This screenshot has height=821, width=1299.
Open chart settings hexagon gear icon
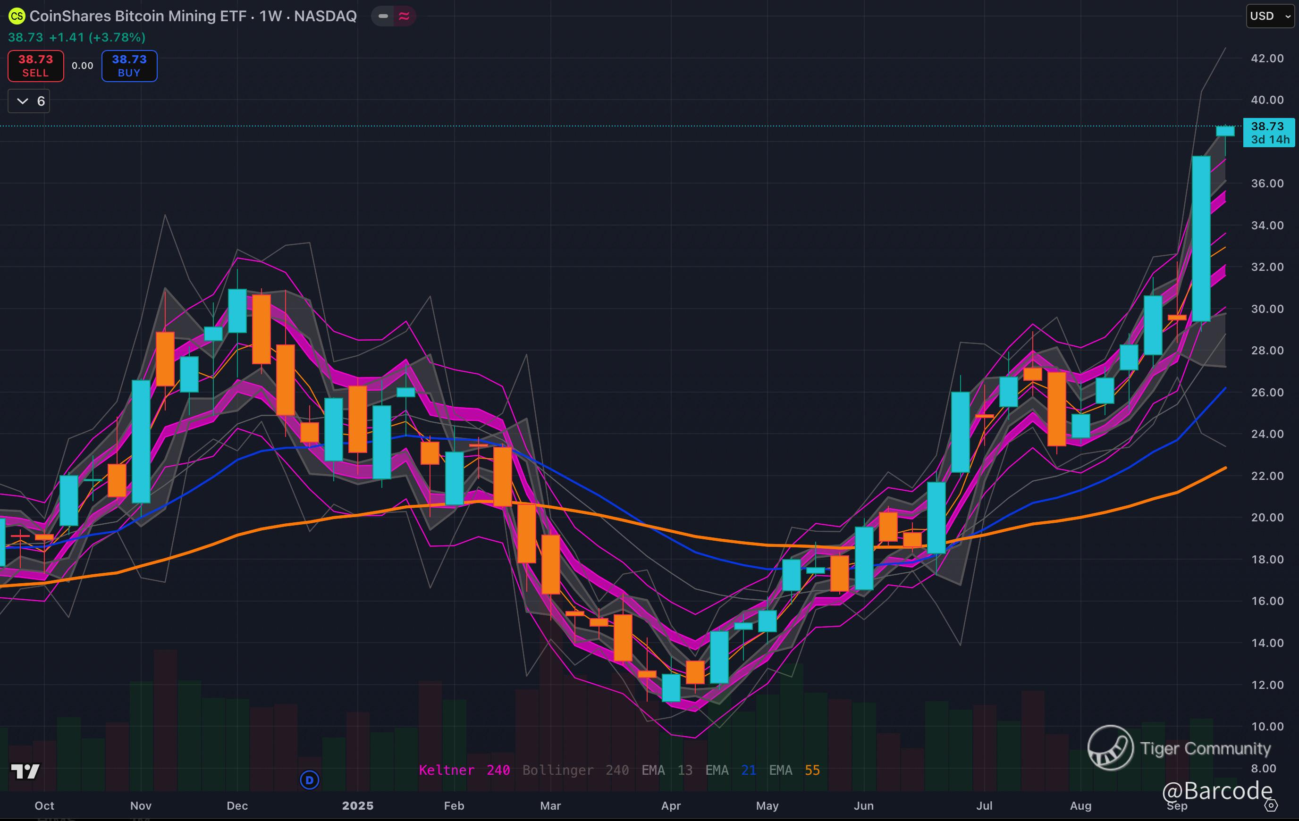(1271, 806)
